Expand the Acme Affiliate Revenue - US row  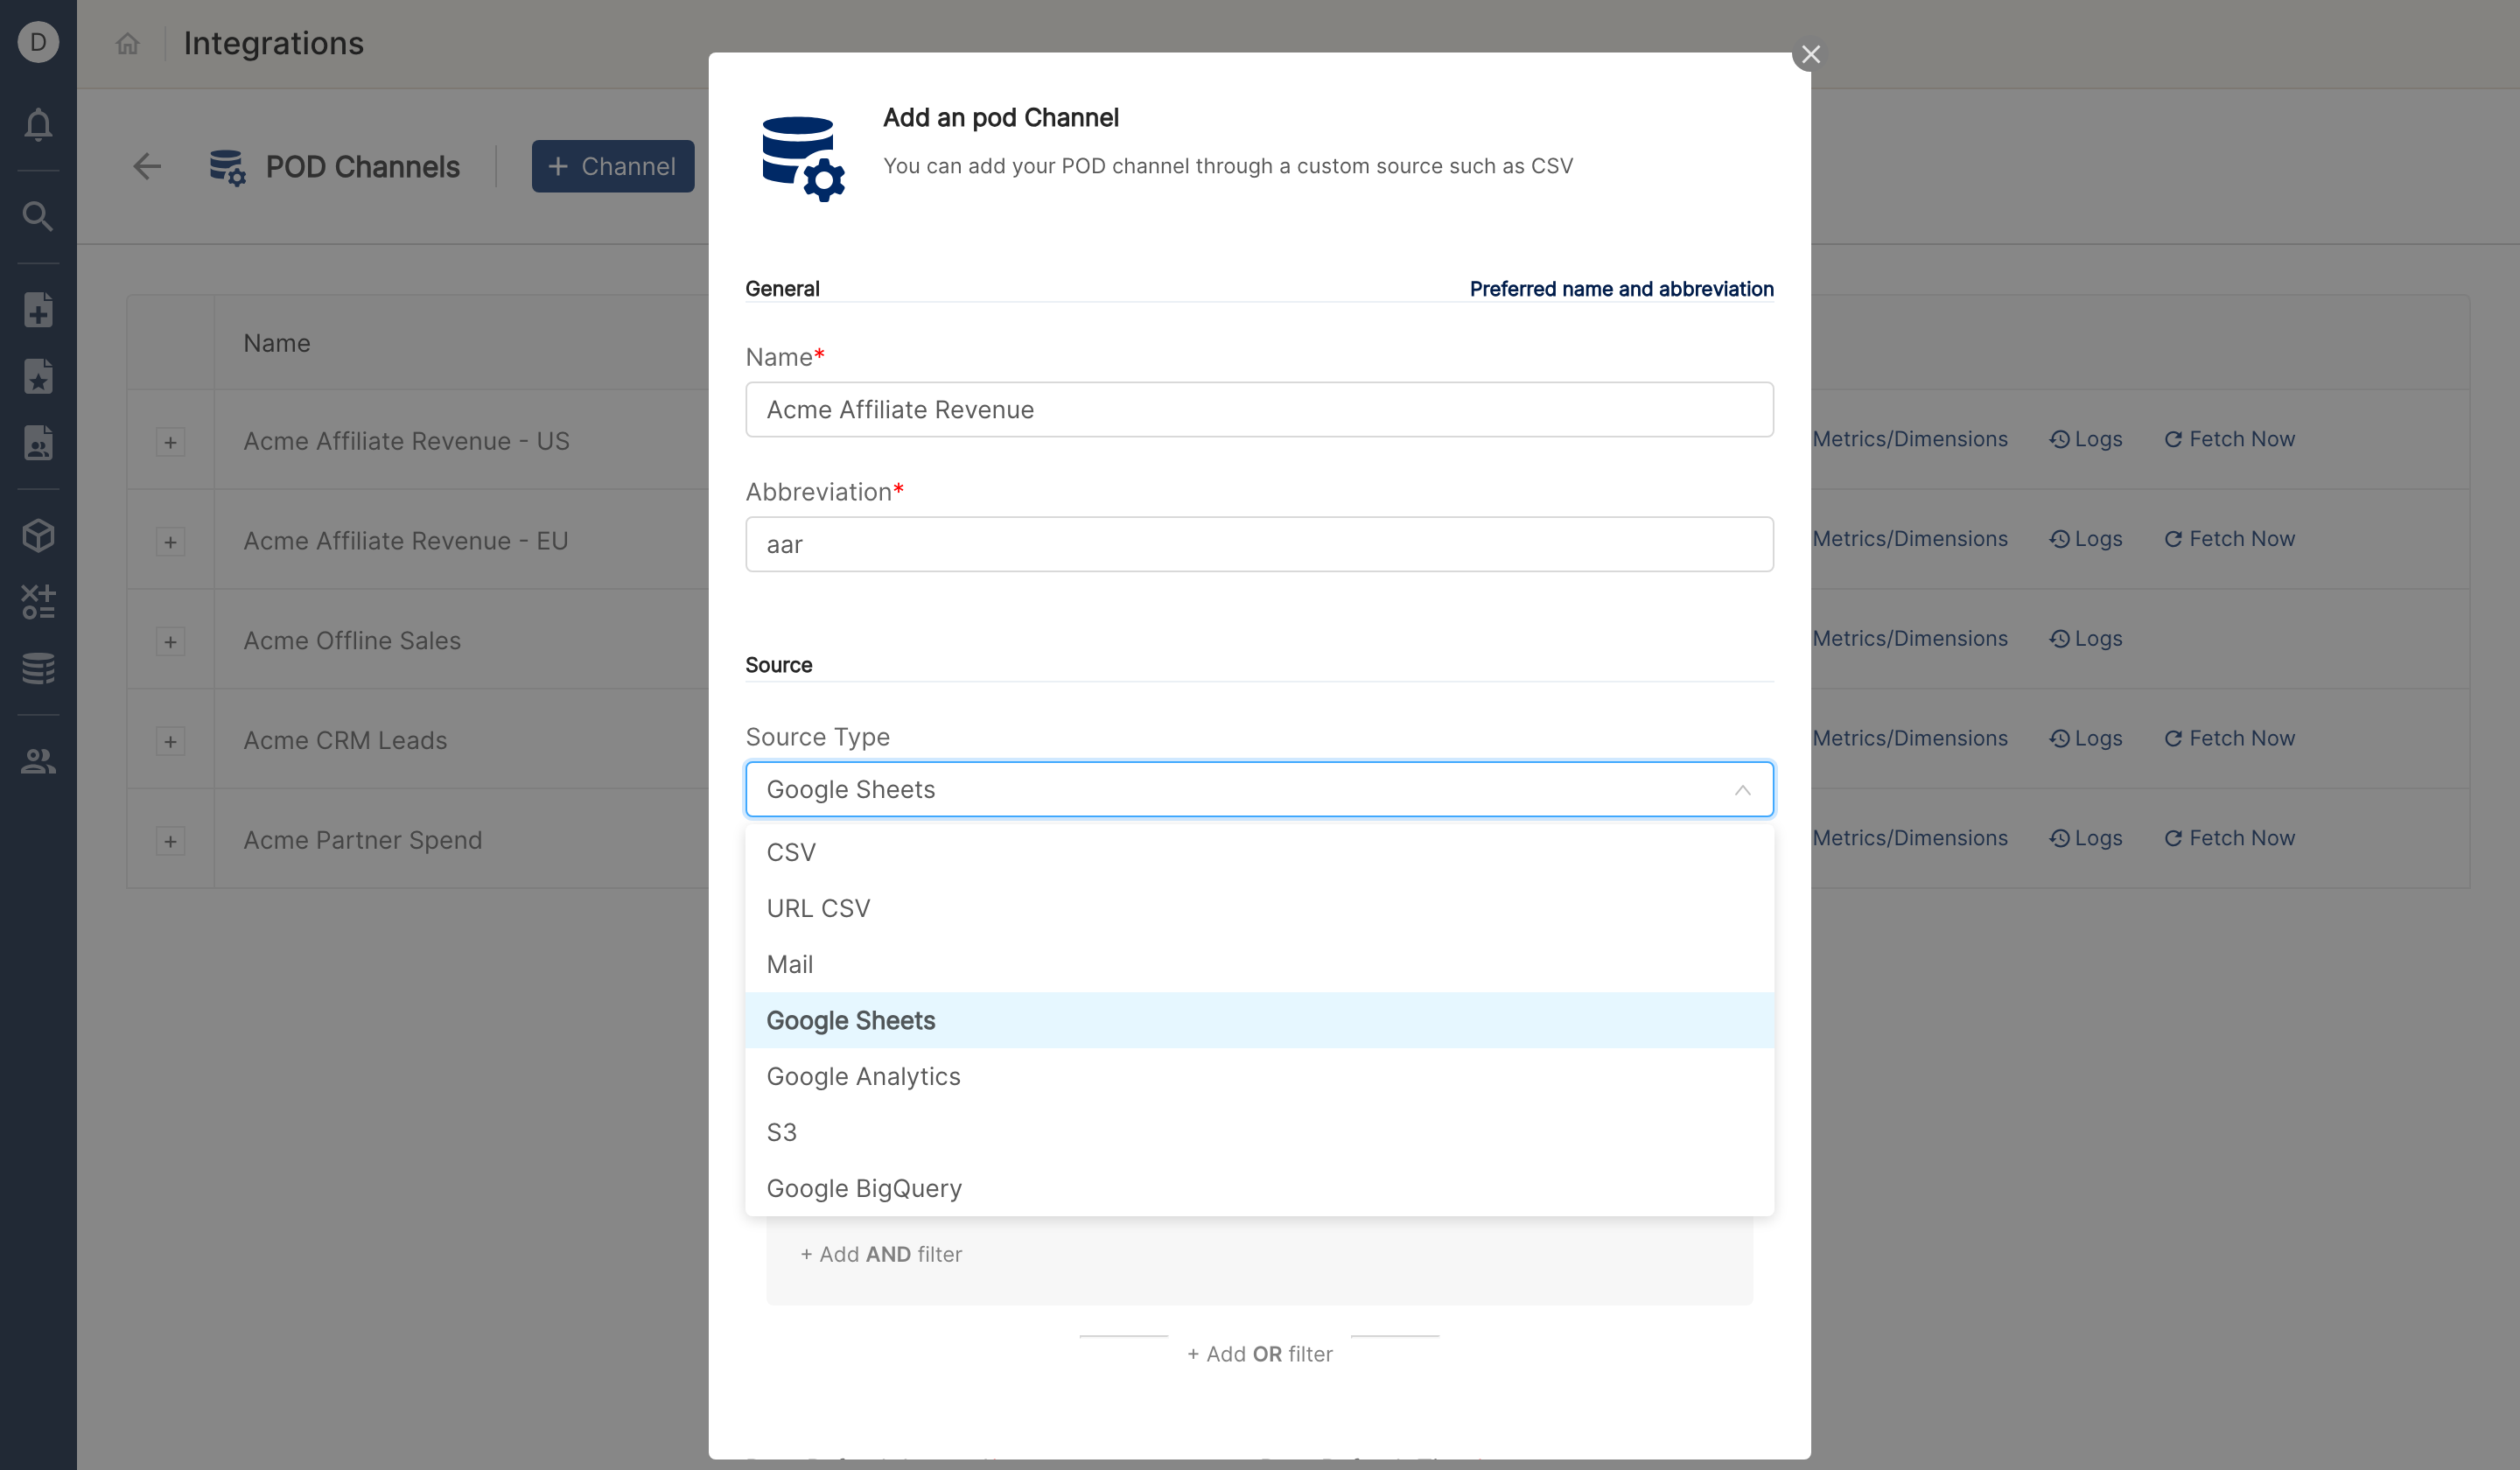pos(170,442)
